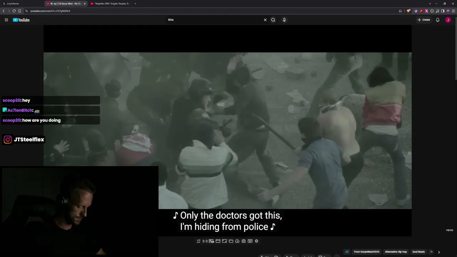The image size is (457, 257).
Task: Clear the YouTube search box text
Action: pos(265,20)
